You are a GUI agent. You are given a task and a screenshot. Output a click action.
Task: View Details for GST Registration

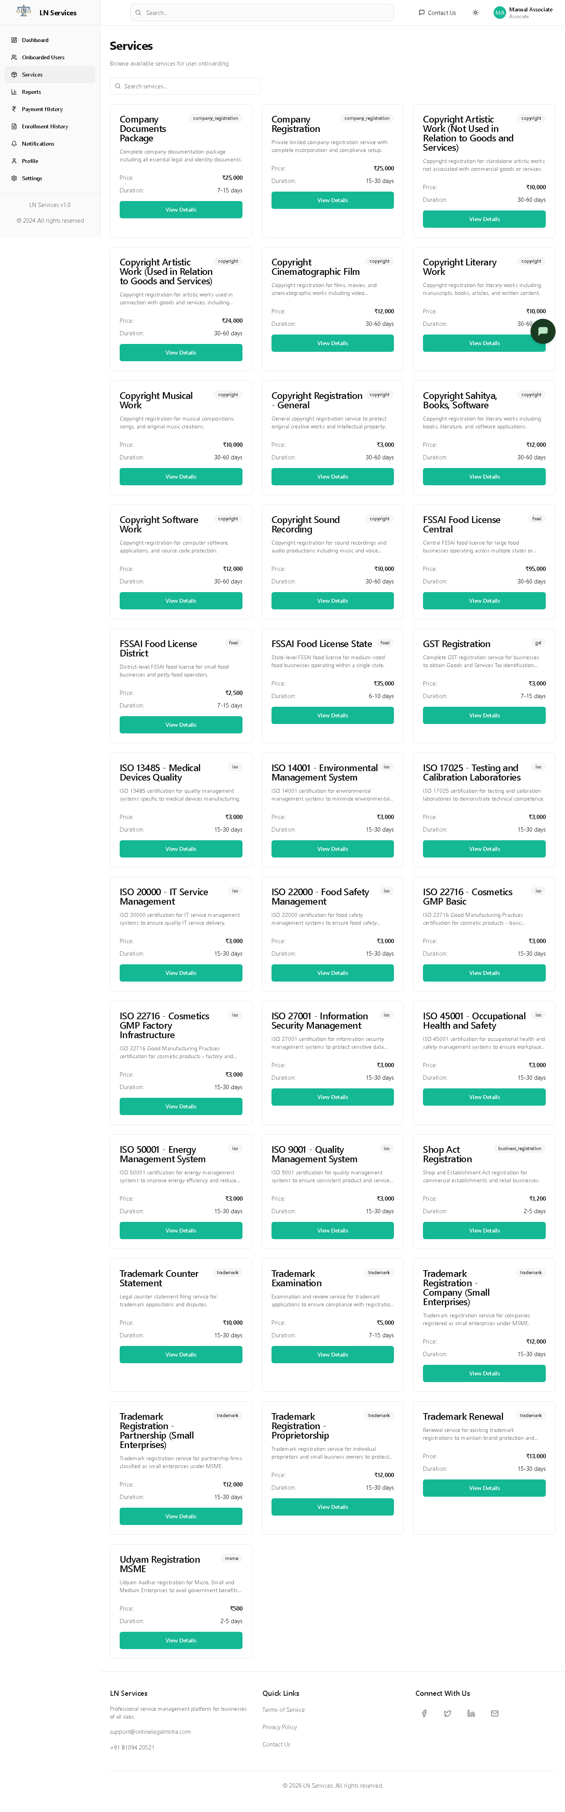[x=484, y=715]
